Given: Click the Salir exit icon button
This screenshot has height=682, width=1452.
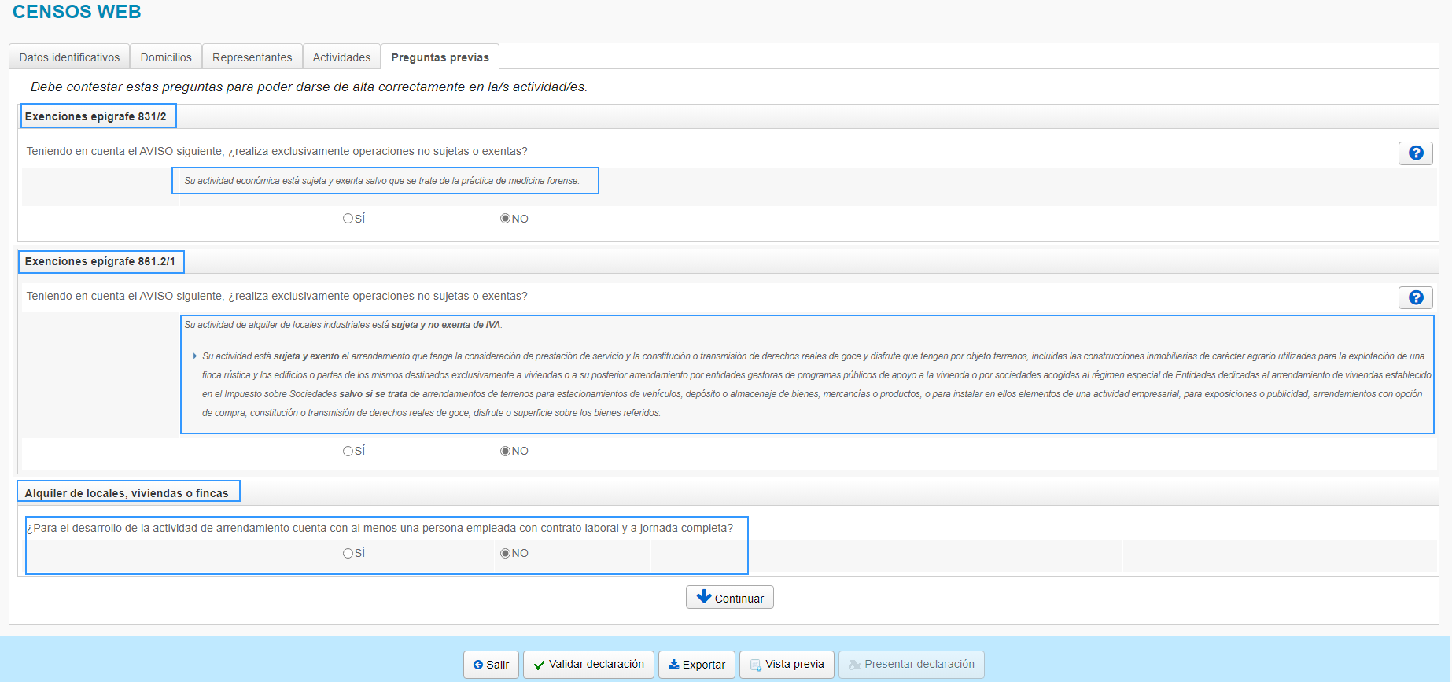Looking at the screenshot, I should tap(478, 665).
